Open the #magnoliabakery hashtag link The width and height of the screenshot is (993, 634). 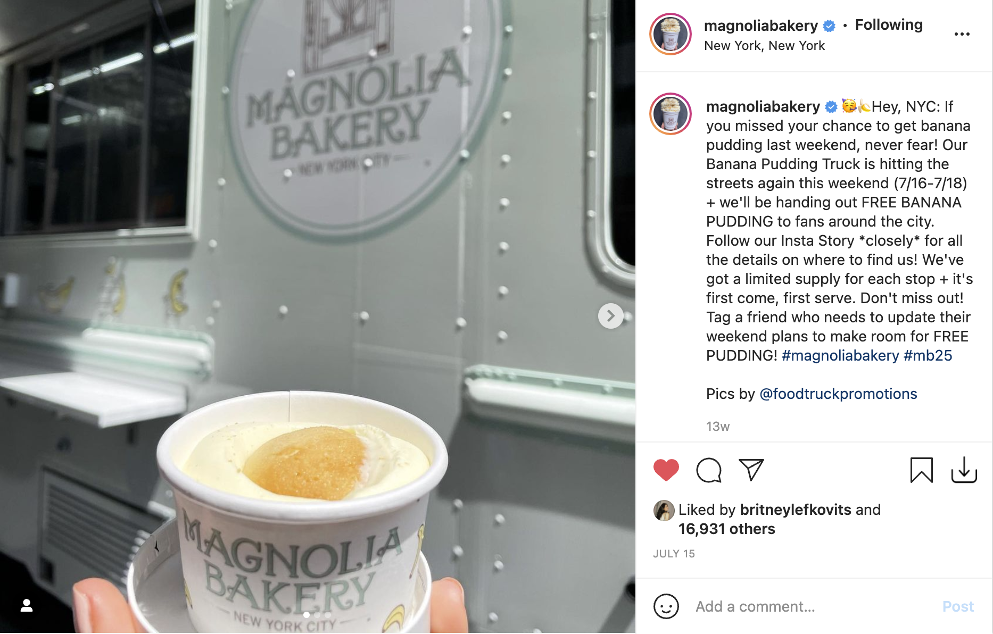pos(840,355)
